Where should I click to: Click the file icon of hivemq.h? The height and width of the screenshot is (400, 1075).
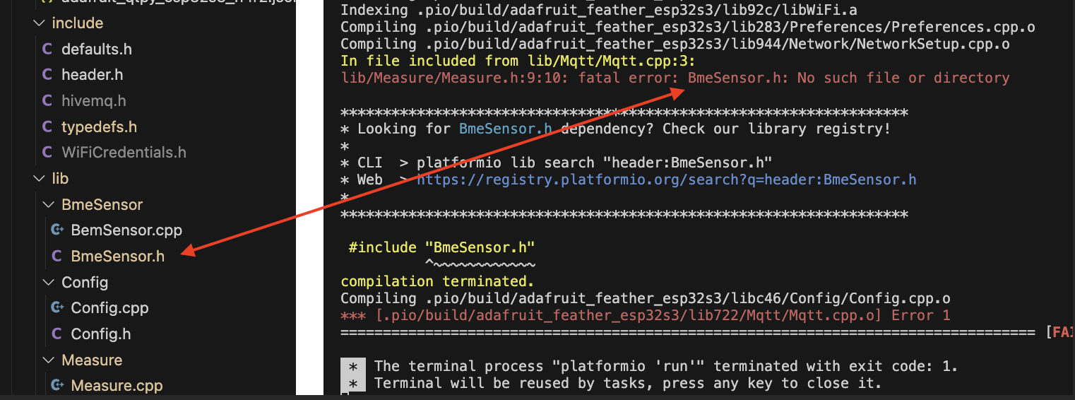coord(47,100)
